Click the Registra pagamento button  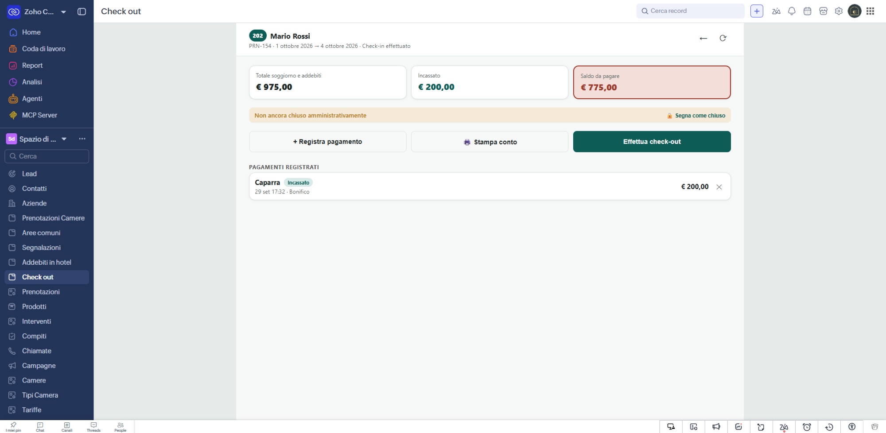click(328, 142)
